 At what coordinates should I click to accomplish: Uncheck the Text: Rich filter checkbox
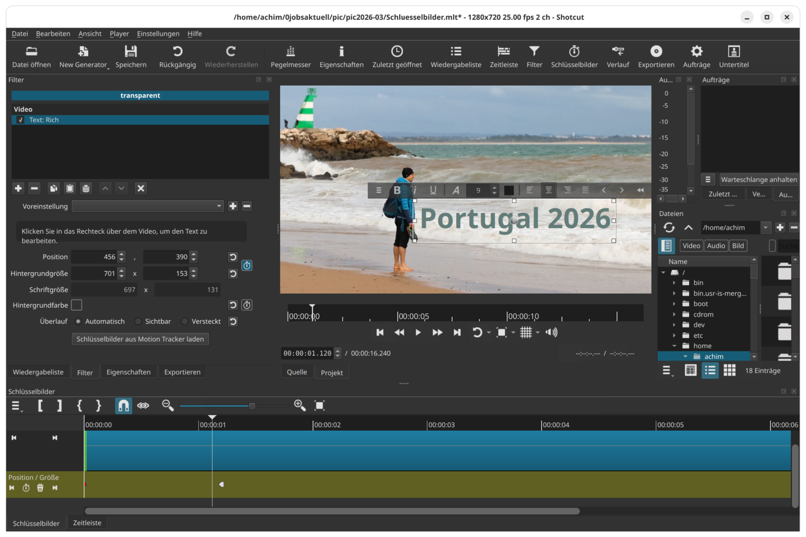point(20,120)
